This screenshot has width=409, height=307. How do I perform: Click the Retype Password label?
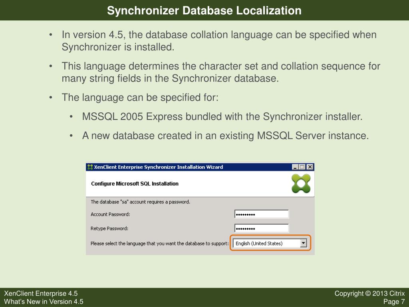point(109,228)
